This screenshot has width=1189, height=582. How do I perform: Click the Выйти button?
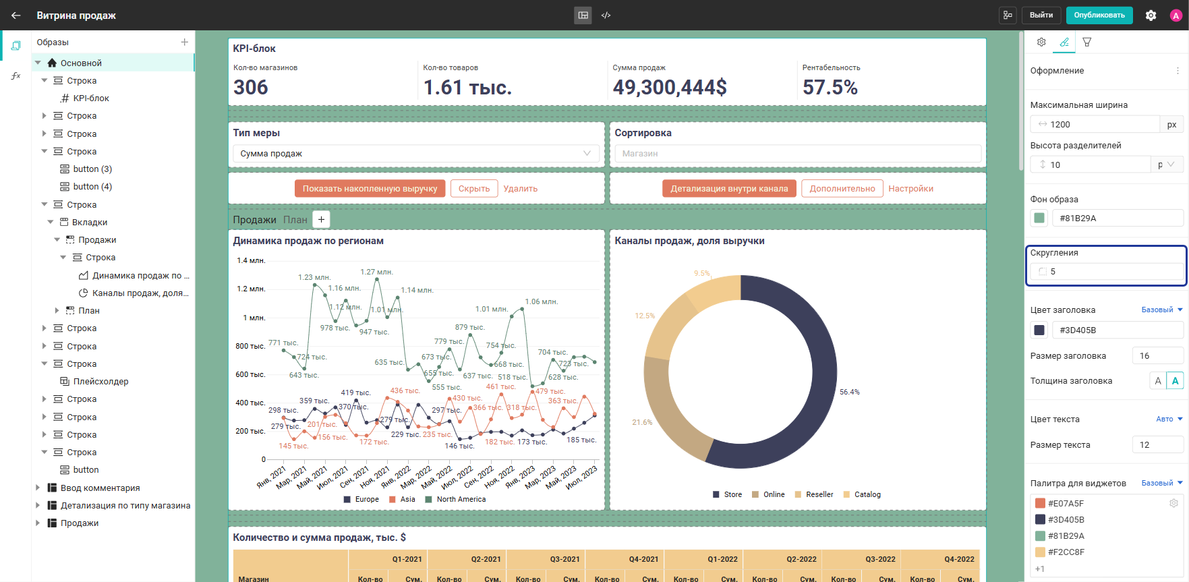click(x=1041, y=15)
